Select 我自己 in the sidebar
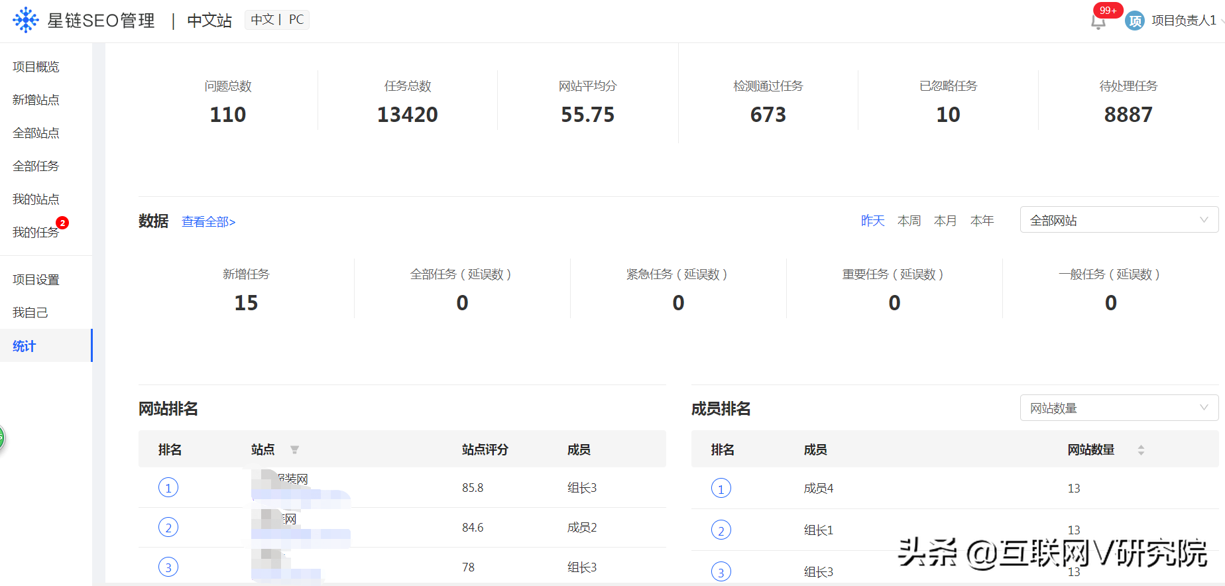The image size is (1225, 586). [30, 313]
